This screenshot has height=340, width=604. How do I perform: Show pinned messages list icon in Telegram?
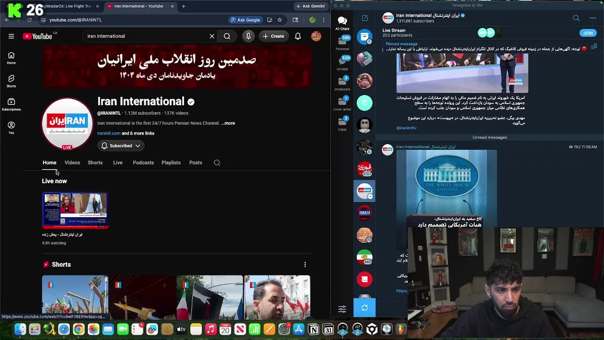click(x=594, y=47)
